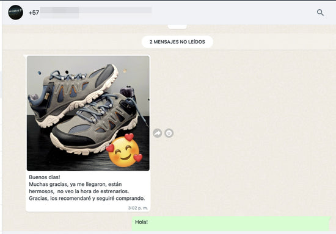Open contact info via +57 number
Screen dimensions: 336x234
tap(34, 13)
